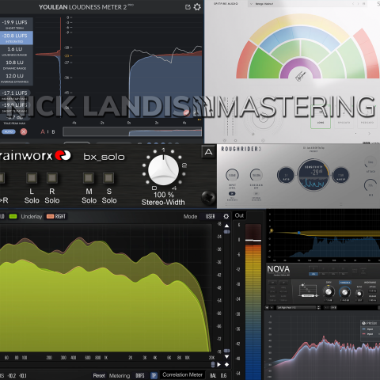The width and height of the screenshot is (380, 380).
Task: Click the analyzer diamond reset-zoom icon
Action: [226, 365]
